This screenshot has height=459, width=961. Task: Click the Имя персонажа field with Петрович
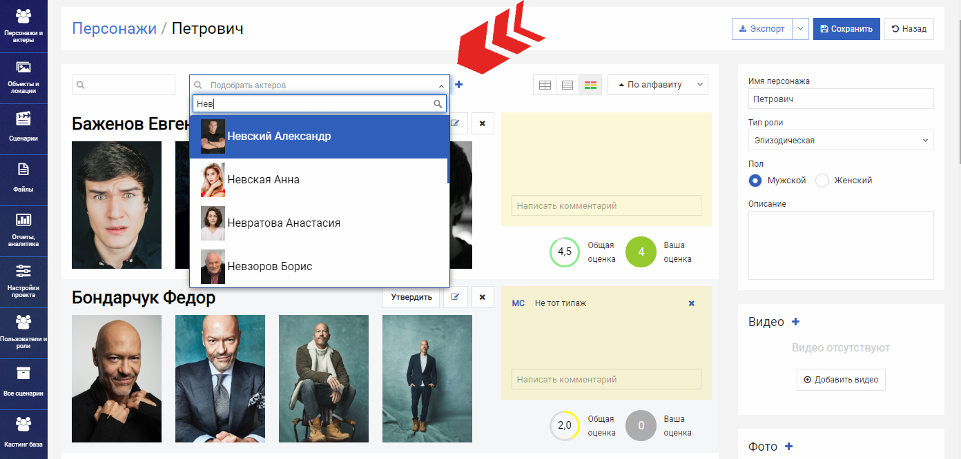click(841, 99)
